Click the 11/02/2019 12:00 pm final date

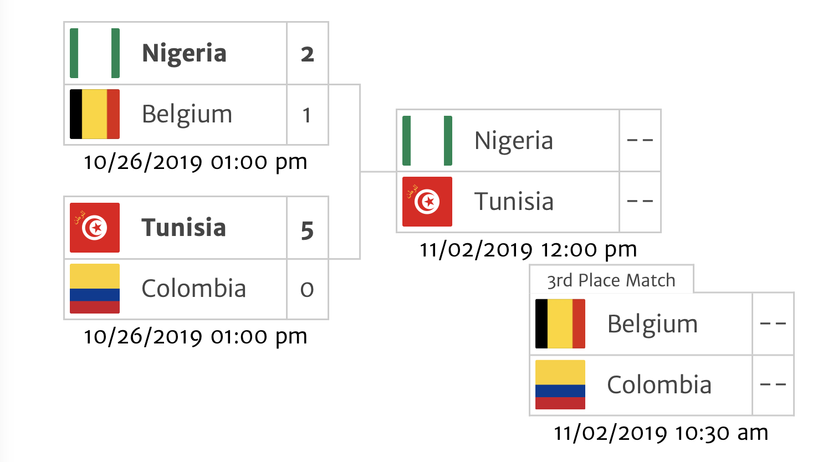click(528, 250)
